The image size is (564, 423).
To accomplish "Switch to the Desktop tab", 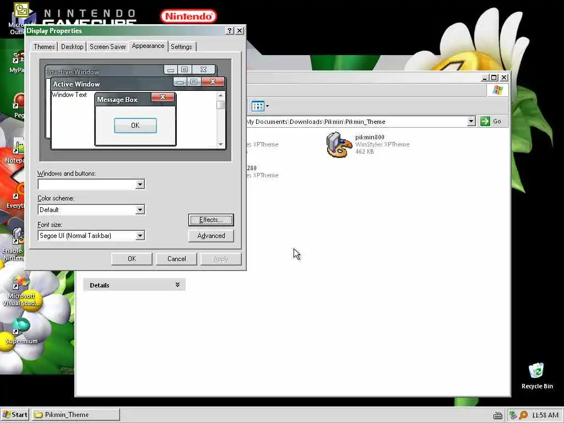I will pyautogui.click(x=72, y=47).
